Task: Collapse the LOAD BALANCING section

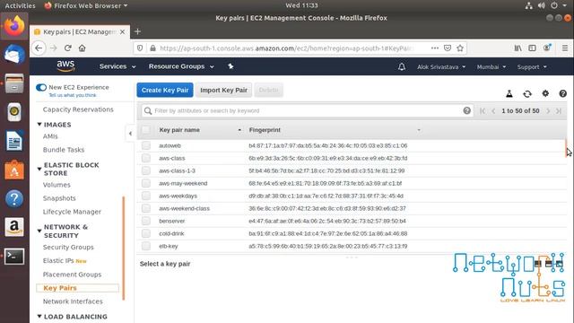Action: [x=39, y=316]
